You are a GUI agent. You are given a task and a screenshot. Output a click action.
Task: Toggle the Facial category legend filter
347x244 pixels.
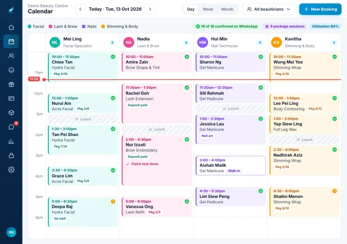click(36, 26)
